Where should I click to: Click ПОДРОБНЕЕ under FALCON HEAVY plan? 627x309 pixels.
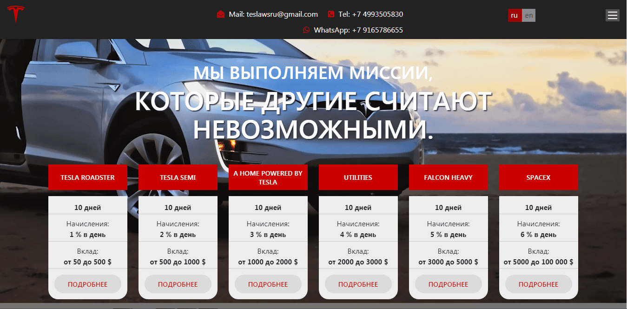(448, 284)
